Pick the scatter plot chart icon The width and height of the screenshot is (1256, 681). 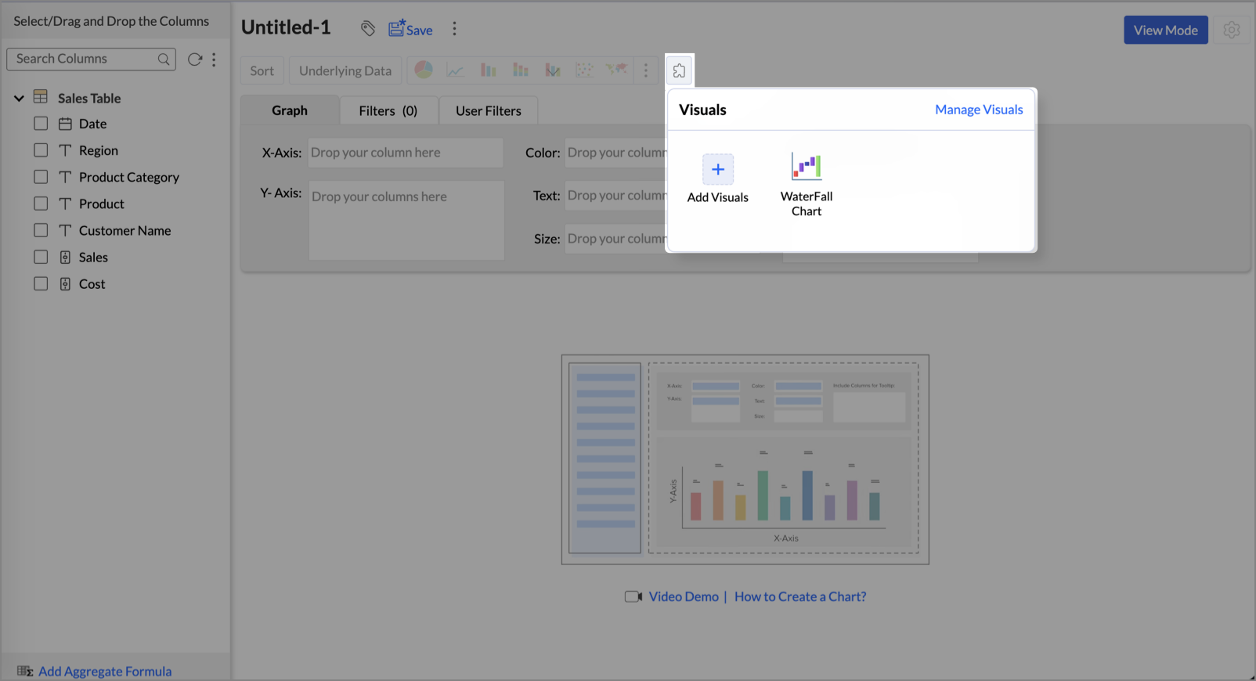point(584,70)
